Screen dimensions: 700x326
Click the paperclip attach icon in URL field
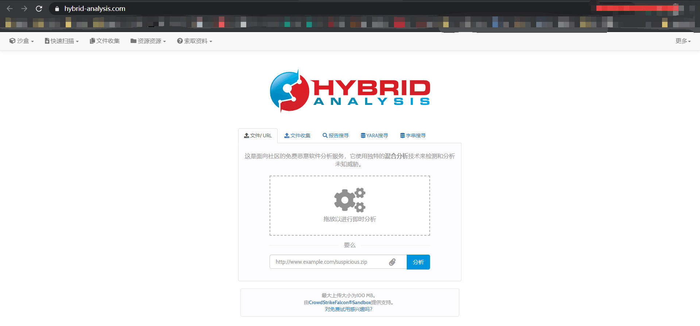(392, 262)
